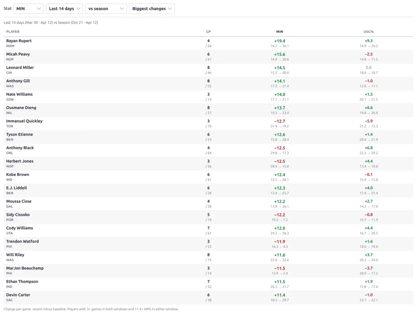Open Moussa Cisse player name
This screenshot has width=417, height=316.
[19, 201]
